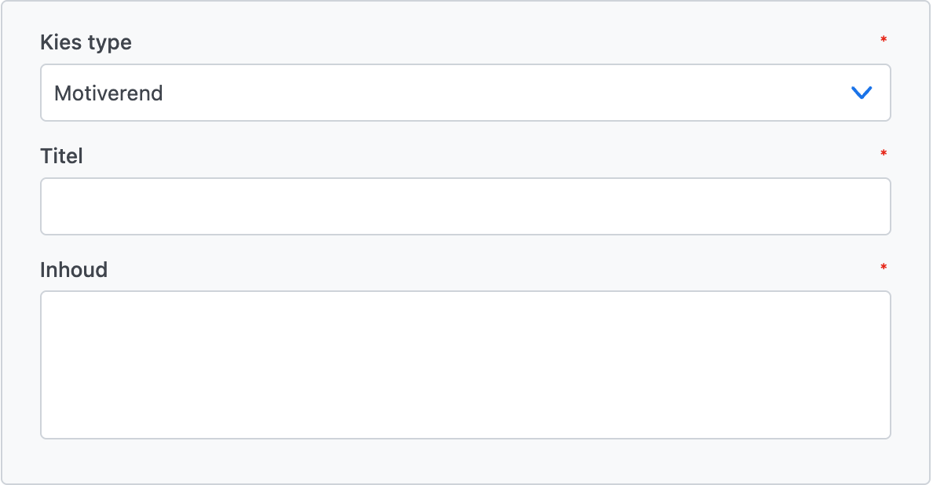Viewport: 933px width, 485px height.
Task: Click the Titel field label
Action: [61, 156]
